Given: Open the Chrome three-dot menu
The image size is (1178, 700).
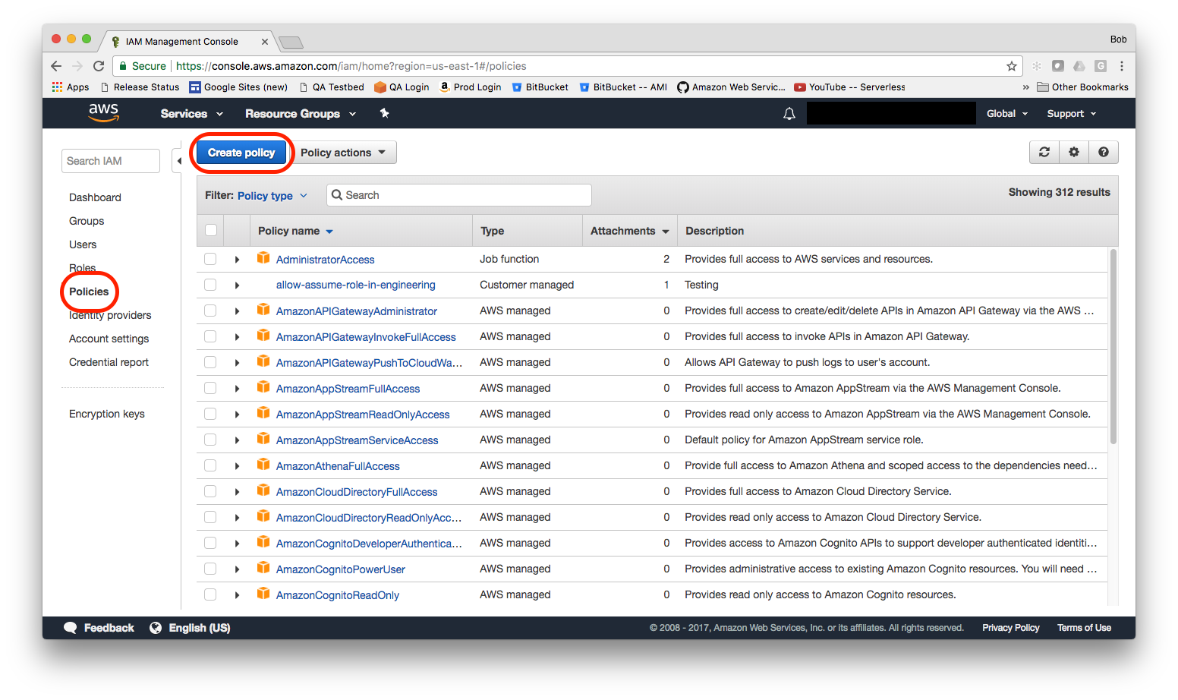Looking at the screenshot, I should tap(1122, 66).
